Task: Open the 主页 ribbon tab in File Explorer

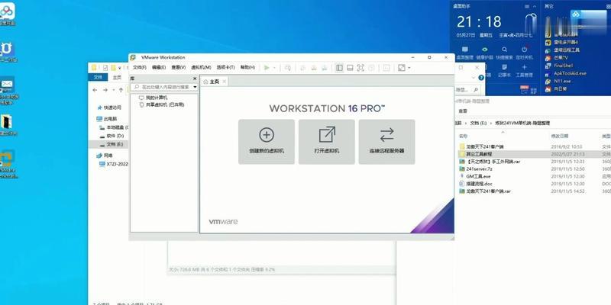Action: [x=118, y=78]
